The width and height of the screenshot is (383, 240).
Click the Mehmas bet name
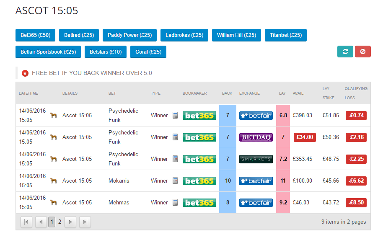pos(119,202)
